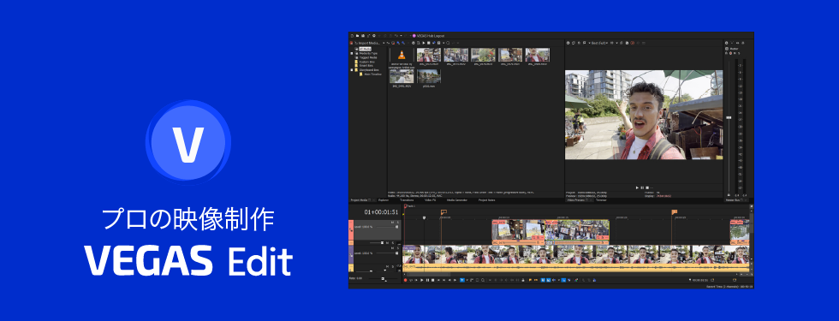Switch to the Transitions tab

click(407, 200)
